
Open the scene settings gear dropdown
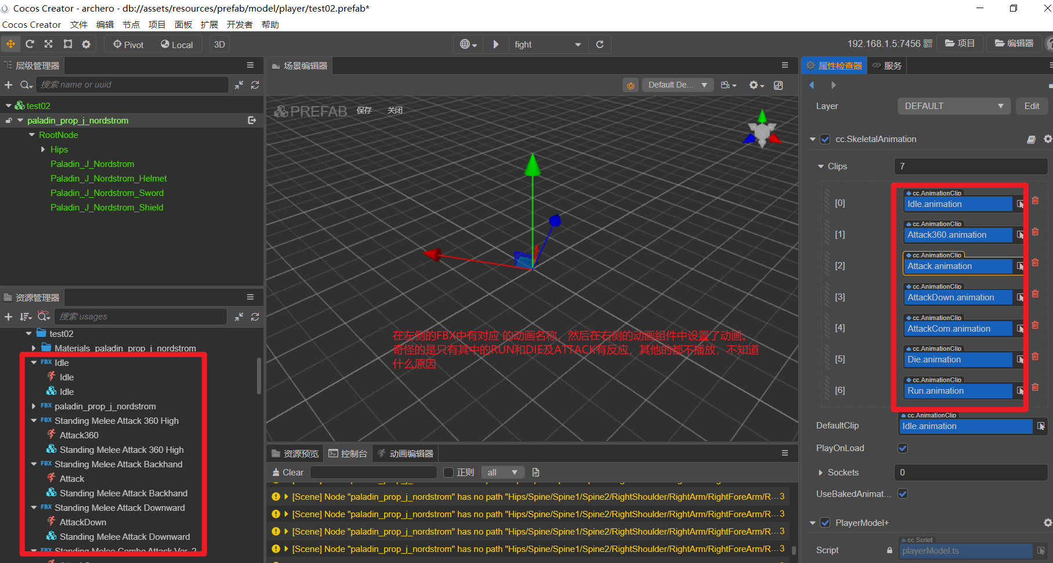(x=757, y=85)
